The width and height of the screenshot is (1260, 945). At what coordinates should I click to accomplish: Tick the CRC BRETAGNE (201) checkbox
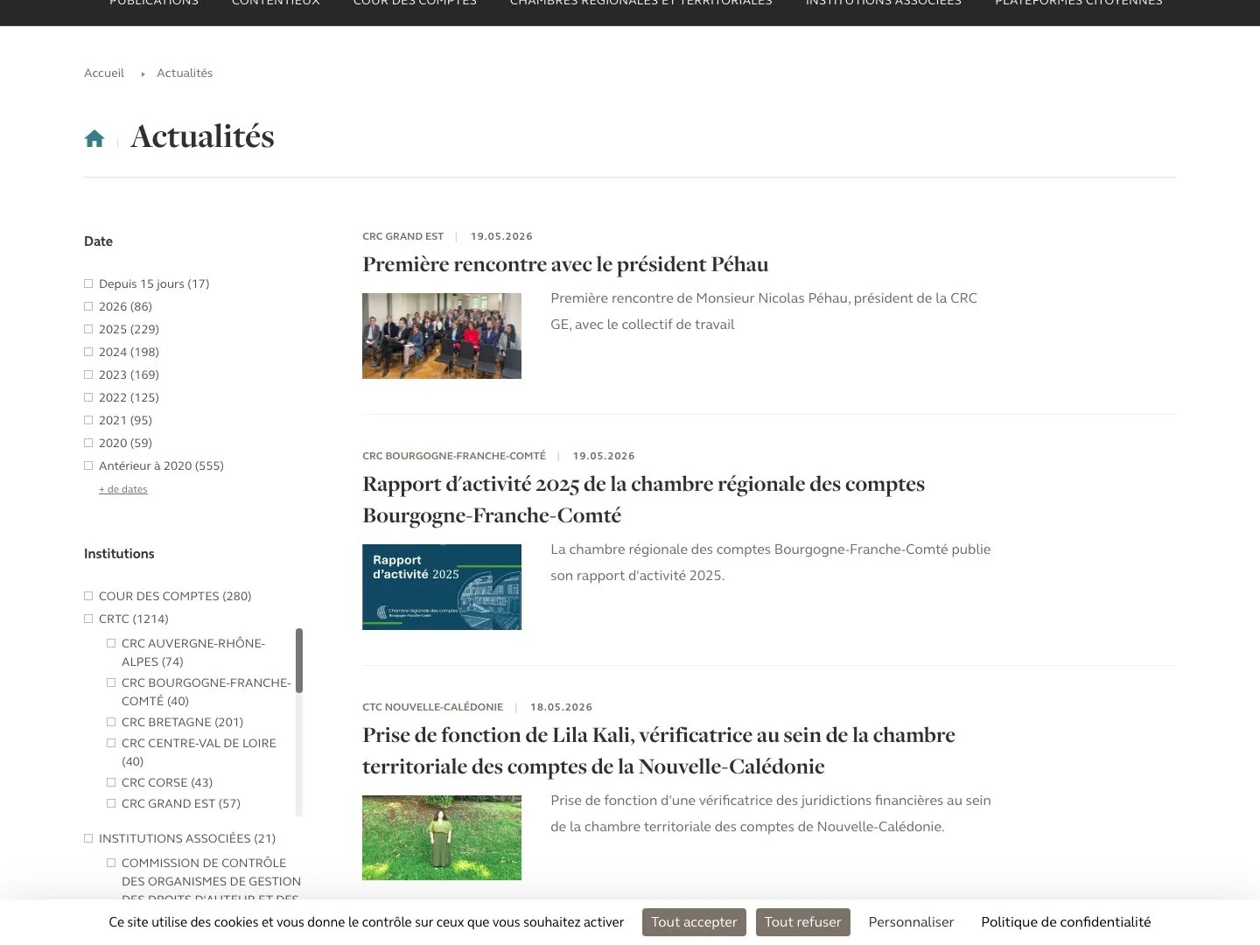[x=111, y=722]
